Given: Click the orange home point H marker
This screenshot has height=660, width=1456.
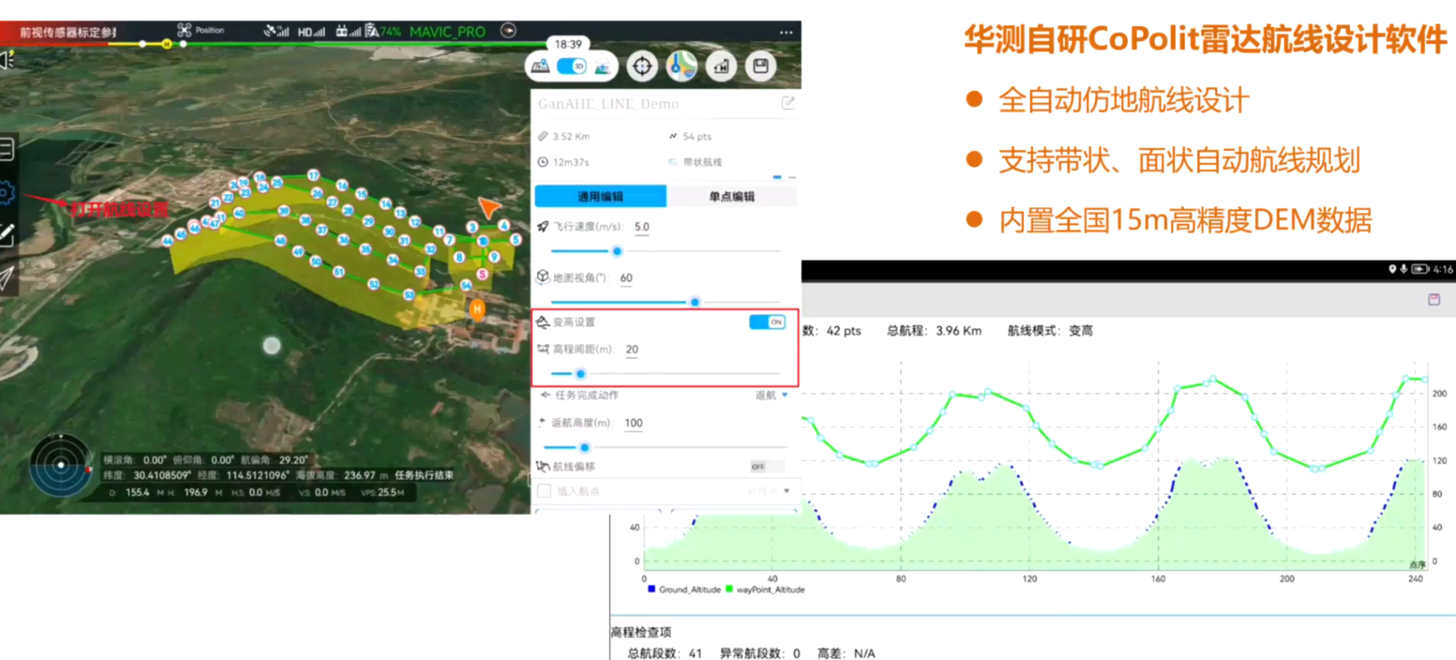Looking at the screenshot, I should pyautogui.click(x=478, y=309).
